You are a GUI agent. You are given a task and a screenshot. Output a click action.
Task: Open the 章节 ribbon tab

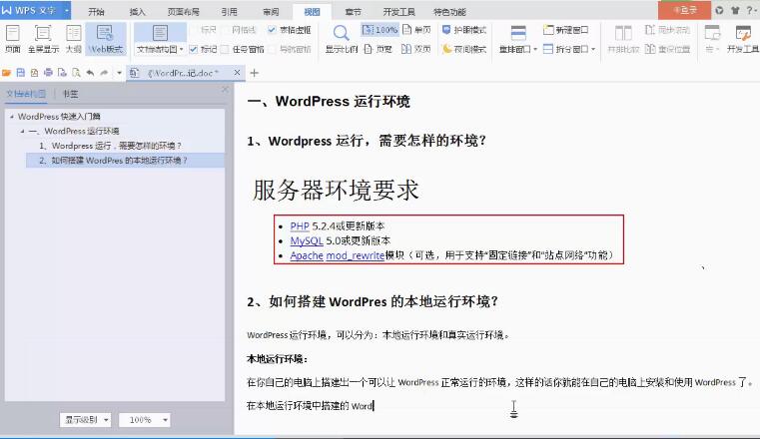tap(353, 12)
